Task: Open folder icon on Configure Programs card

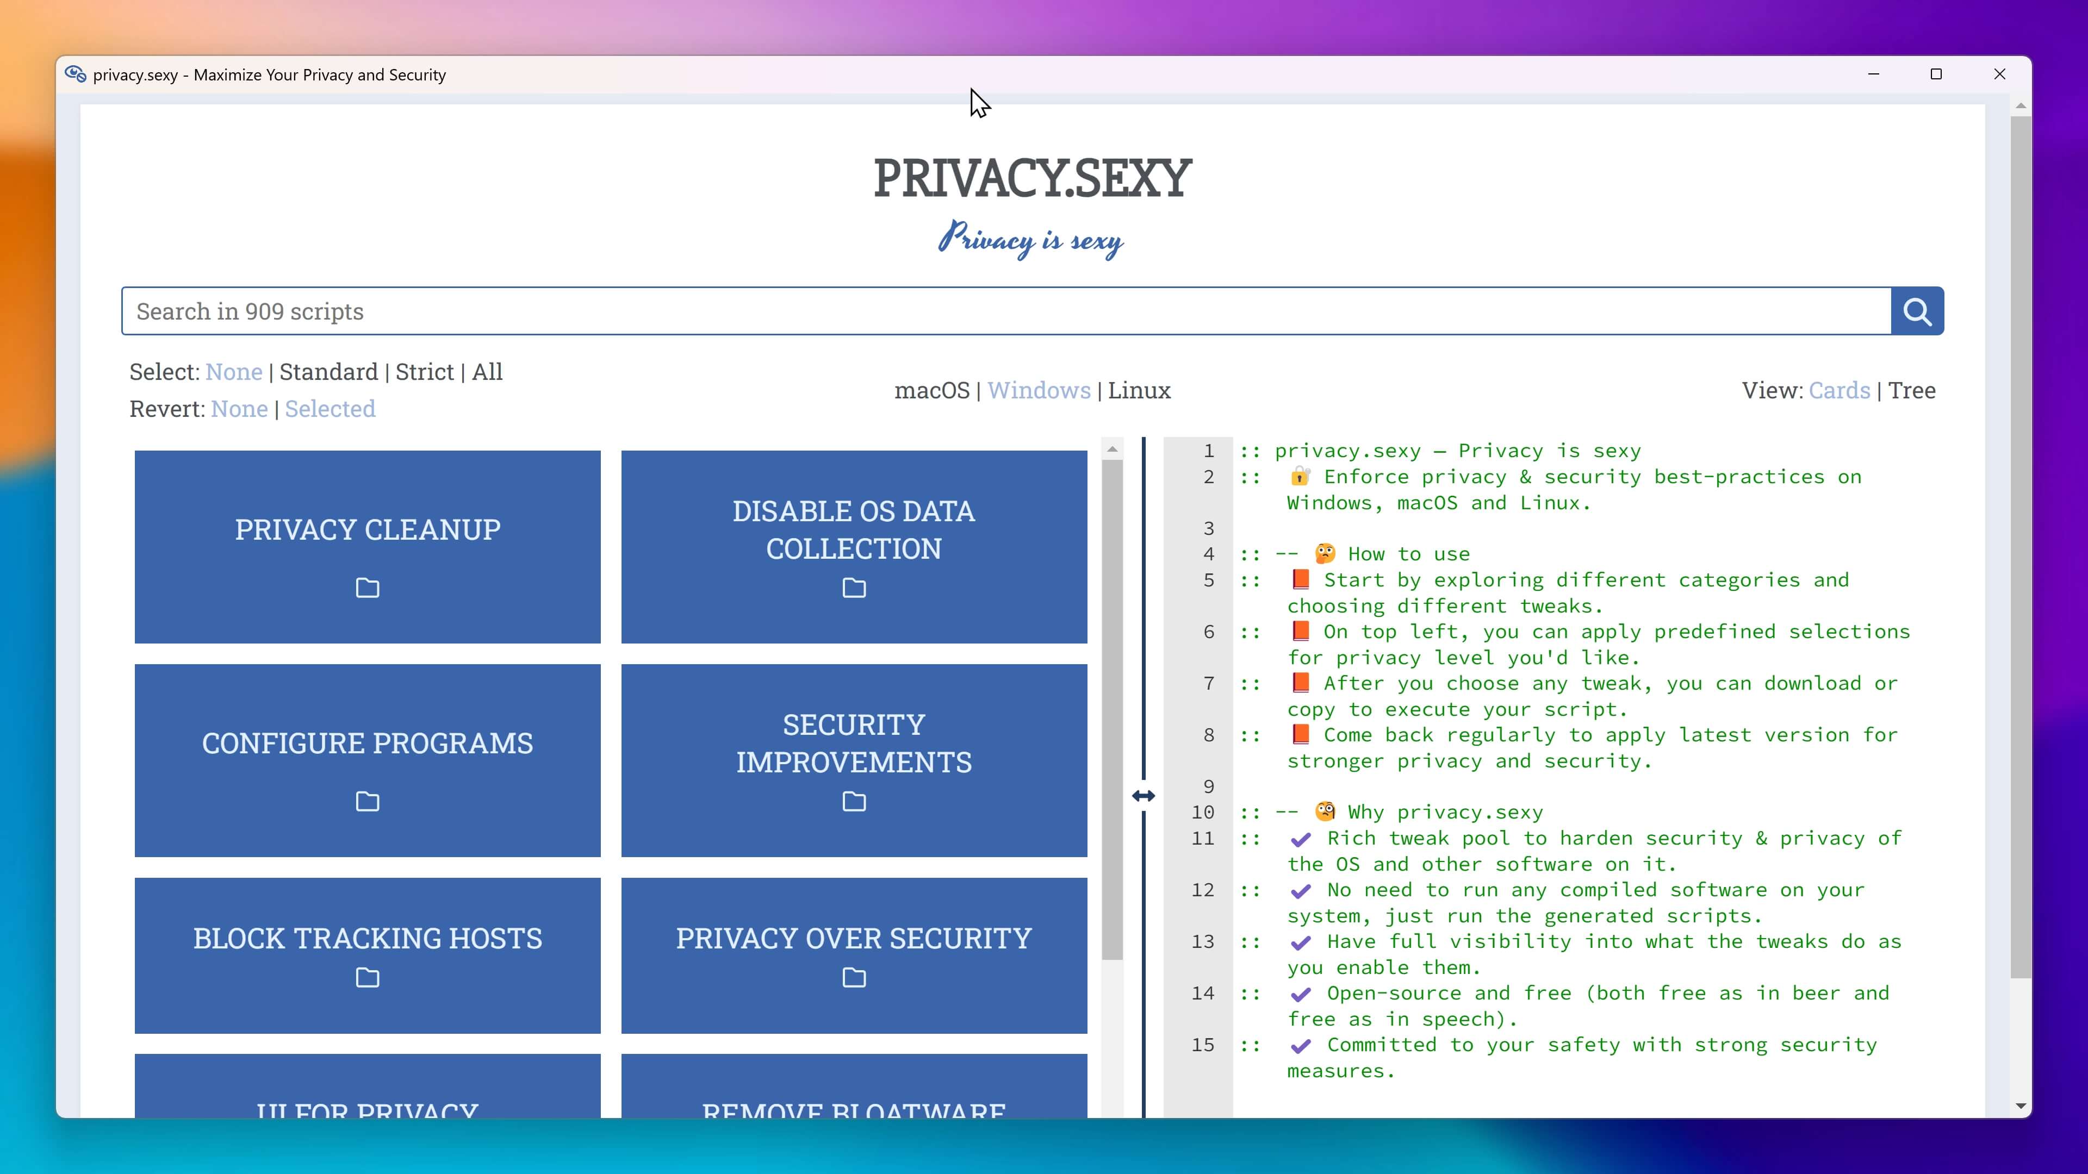Action: [367, 801]
